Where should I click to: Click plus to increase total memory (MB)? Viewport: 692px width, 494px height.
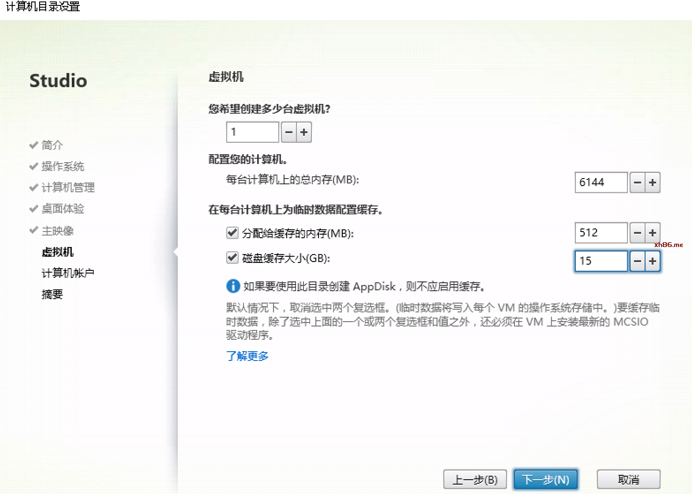pyautogui.click(x=652, y=183)
